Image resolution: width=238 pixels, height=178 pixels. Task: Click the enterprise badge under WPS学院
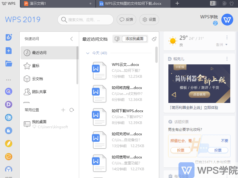(x=215, y=23)
